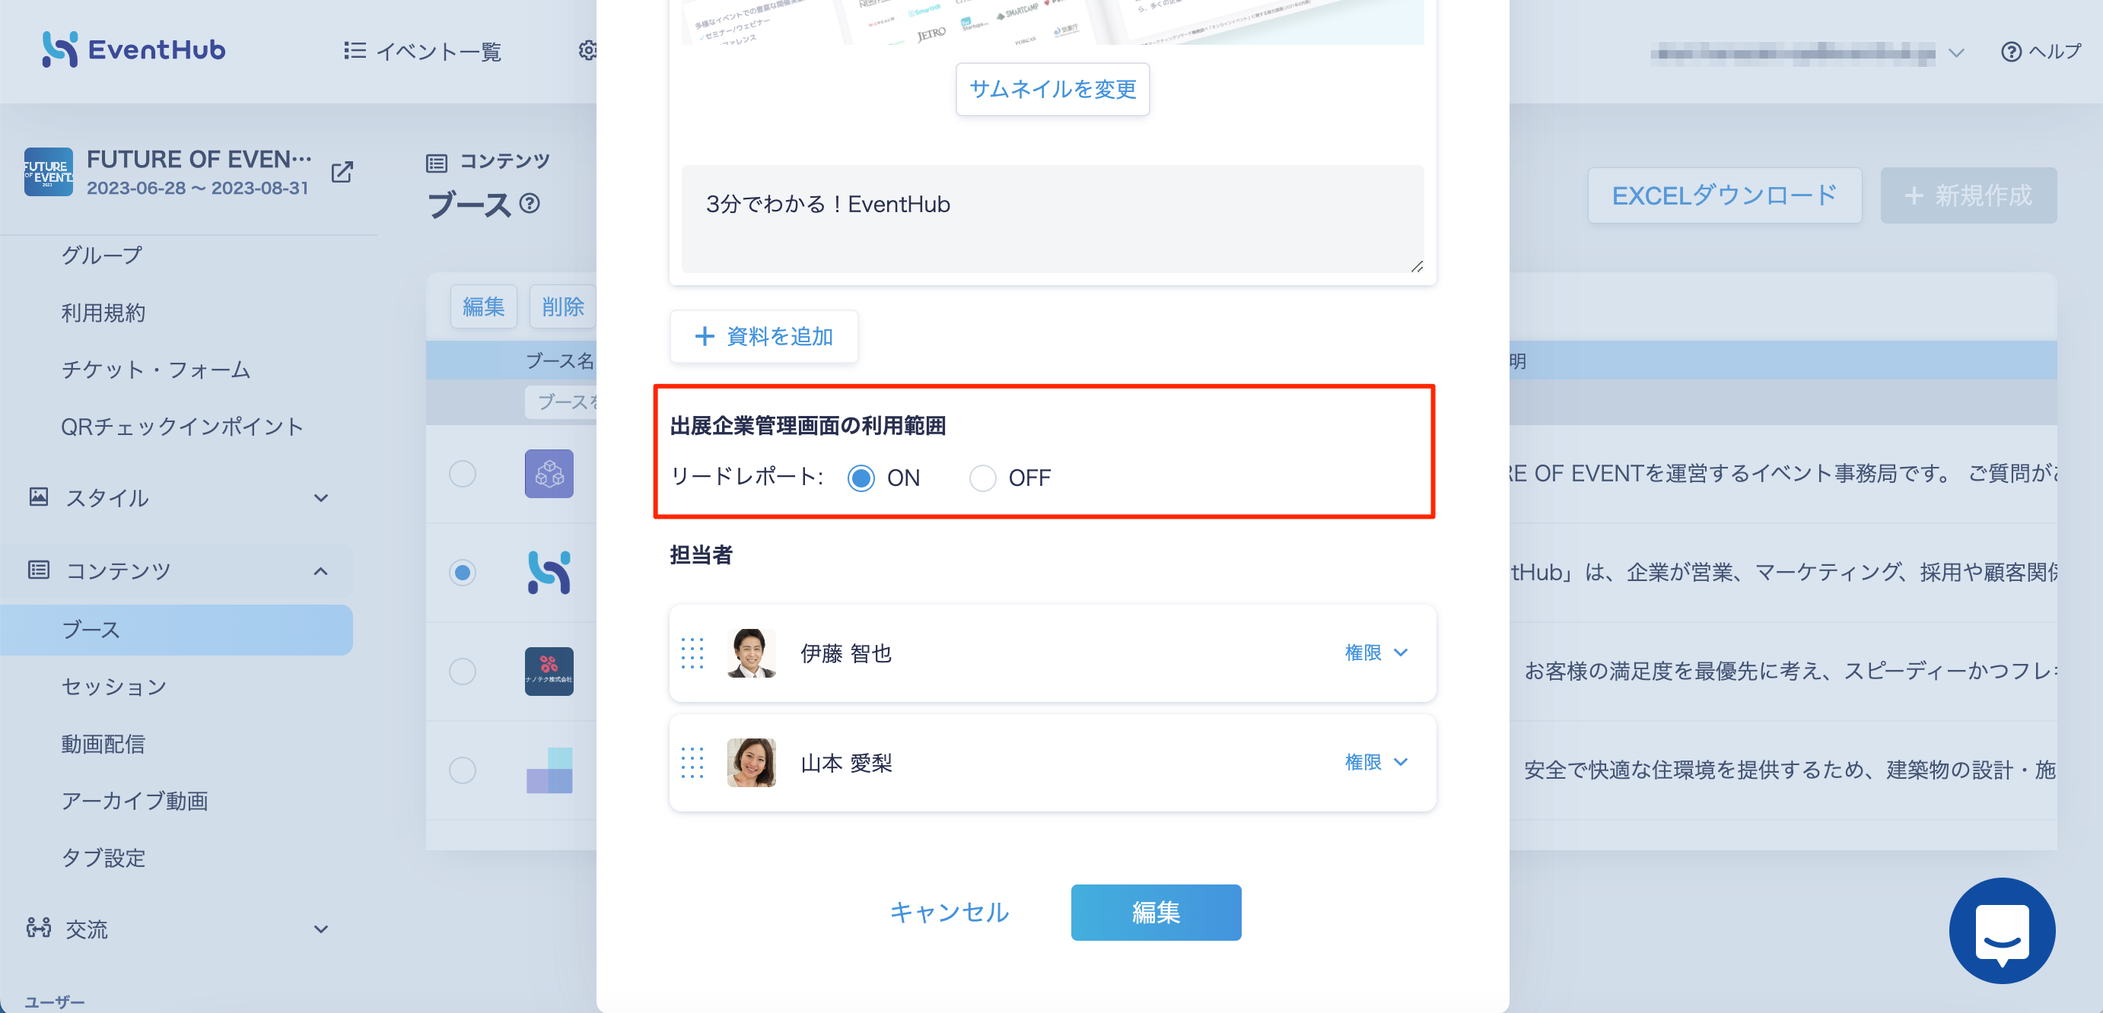Click the purple cube booth logo
The image size is (2103, 1013).
(x=549, y=474)
